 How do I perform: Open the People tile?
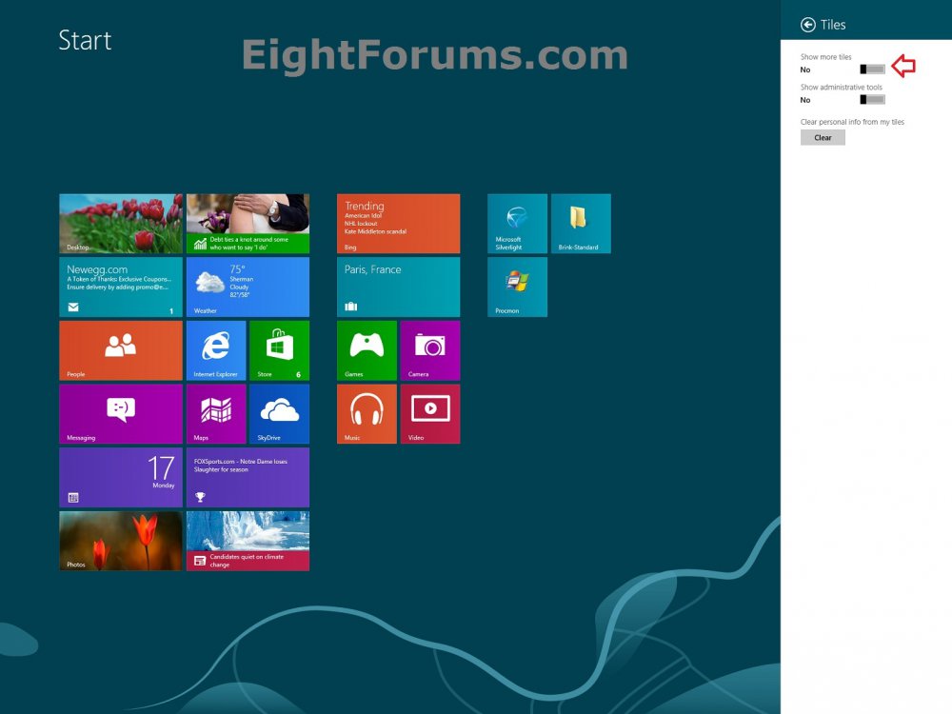(121, 350)
